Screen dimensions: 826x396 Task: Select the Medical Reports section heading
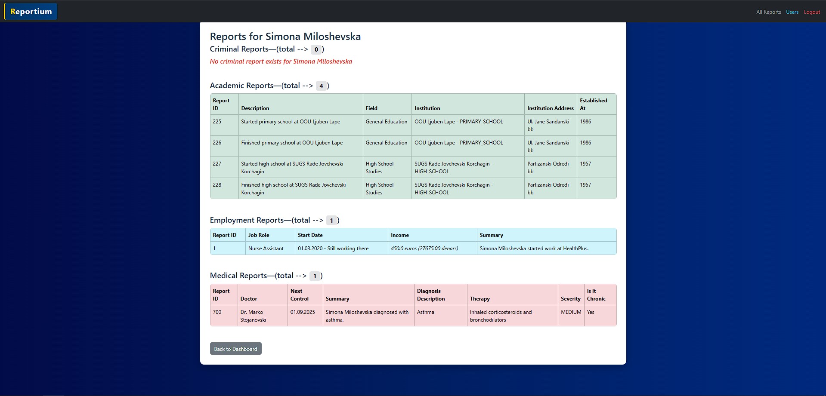point(266,276)
